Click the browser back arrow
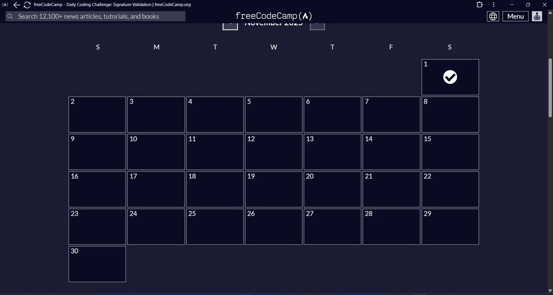The width and height of the screenshot is (553, 295). pyautogui.click(x=16, y=5)
